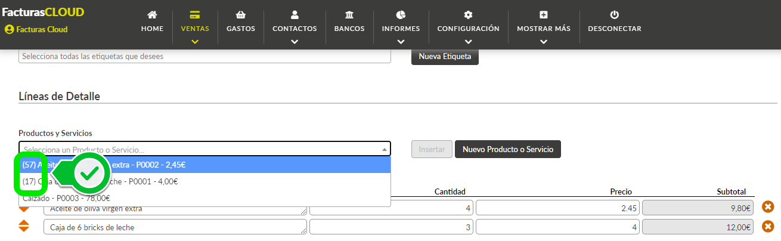Click the Cantidad column header
The width and height of the screenshot is (781, 241).
pos(450,191)
